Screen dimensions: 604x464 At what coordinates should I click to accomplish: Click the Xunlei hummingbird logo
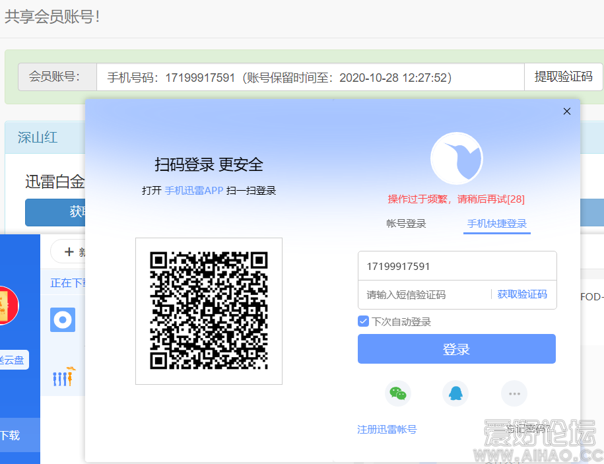pos(456,158)
